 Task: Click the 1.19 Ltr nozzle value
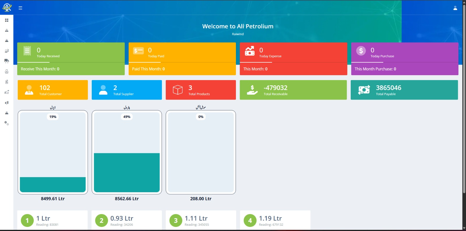tap(270, 218)
